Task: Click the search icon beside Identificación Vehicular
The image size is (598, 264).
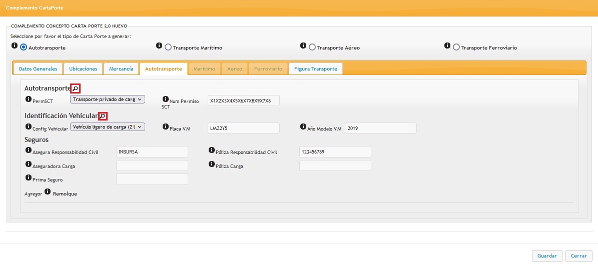Action: point(103,116)
